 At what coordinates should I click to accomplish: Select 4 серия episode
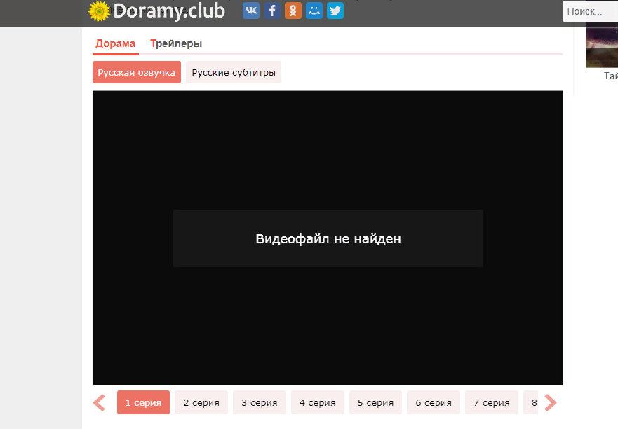click(318, 402)
